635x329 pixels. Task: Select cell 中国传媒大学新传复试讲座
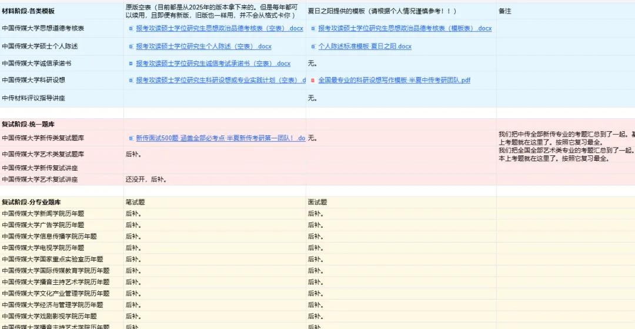(x=62, y=168)
